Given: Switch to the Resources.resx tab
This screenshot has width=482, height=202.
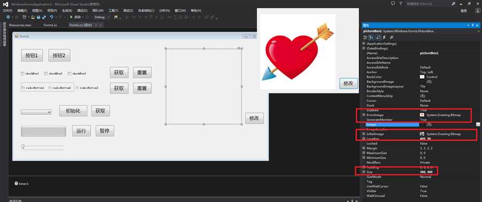Looking at the screenshot, I should (x=20, y=25).
